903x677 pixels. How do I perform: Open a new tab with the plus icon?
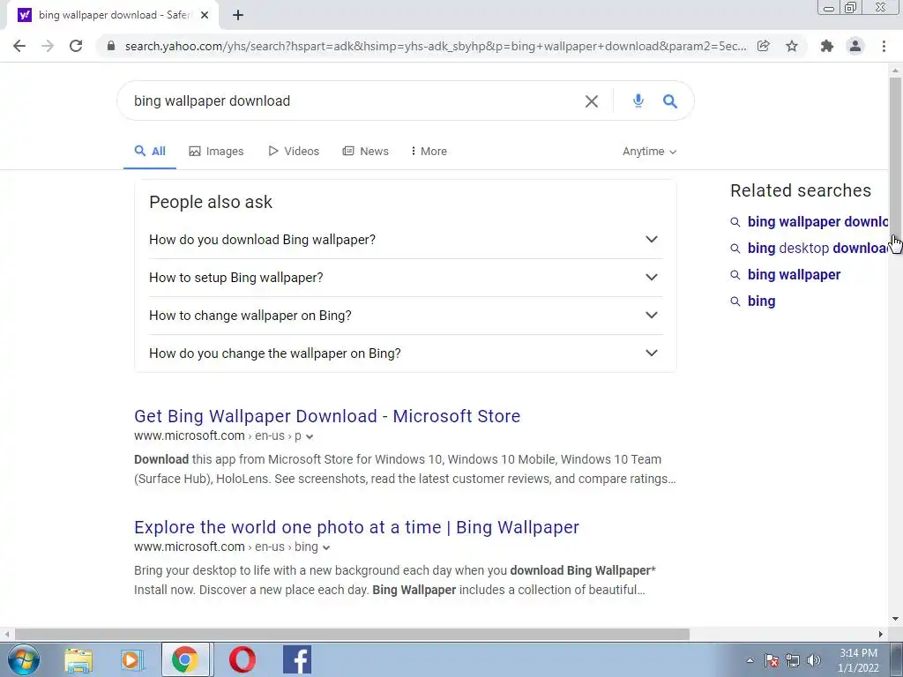(238, 16)
